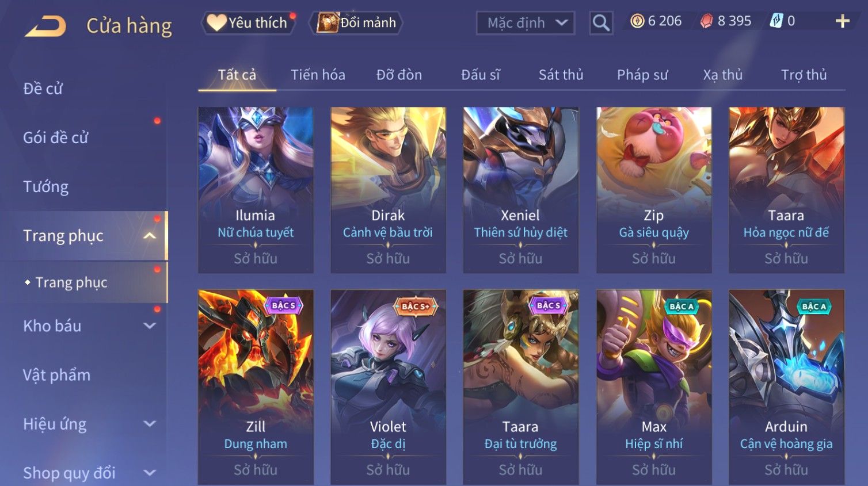Open Tướng in the sidebar

[x=46, y=187]
